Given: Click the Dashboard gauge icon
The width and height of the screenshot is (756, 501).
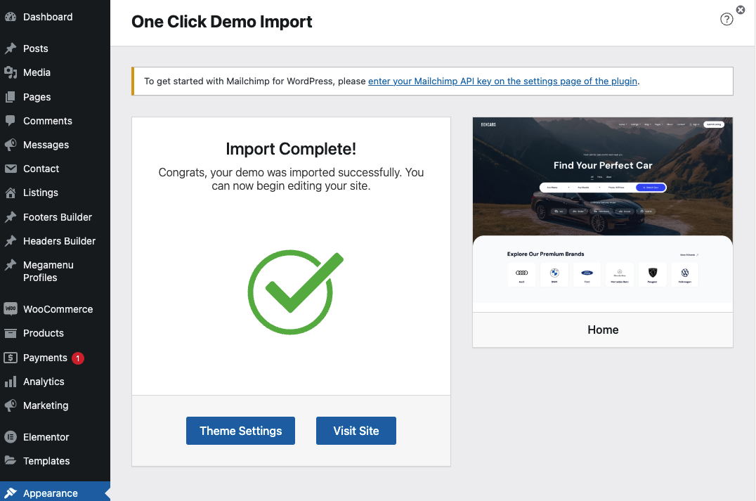Looking at the screenshot, I should pyautogui.click(x=11, y=17).
